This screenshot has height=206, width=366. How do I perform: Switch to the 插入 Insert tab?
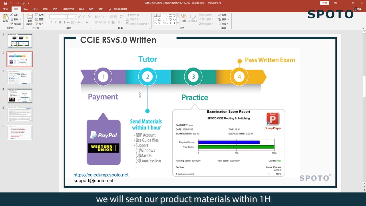[26, 9]
